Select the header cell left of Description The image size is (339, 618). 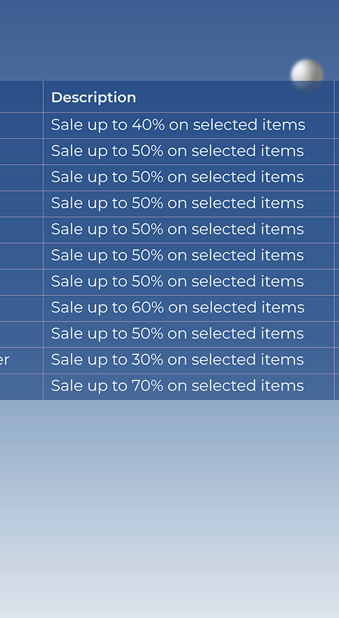click(21, 97)
